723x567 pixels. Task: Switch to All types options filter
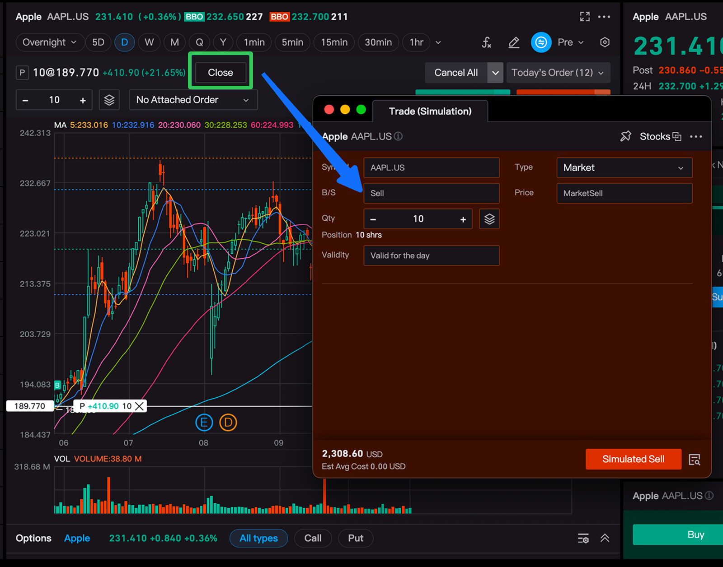(258, 538)
